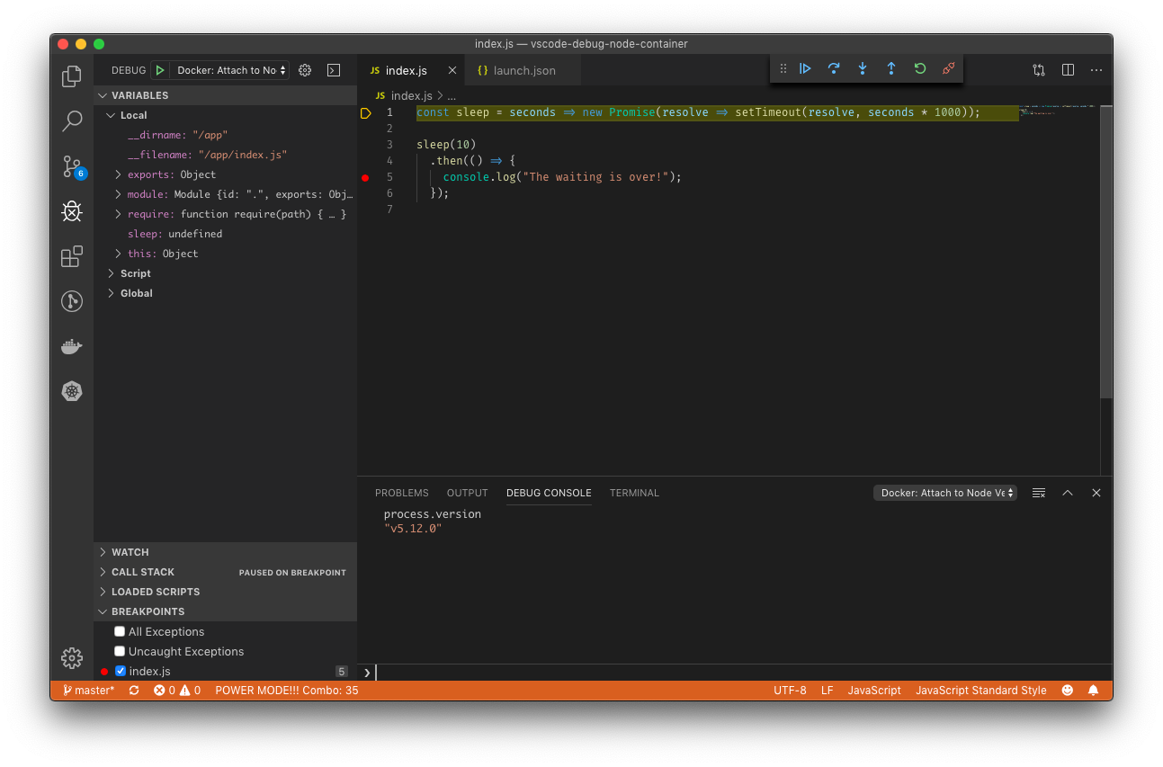
Task: Open errors and warnings count in status bar
Action: (x=176, y=691)
